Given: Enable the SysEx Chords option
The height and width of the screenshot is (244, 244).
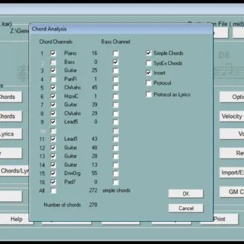Looking at the screenshot, I should click(148, 63).
